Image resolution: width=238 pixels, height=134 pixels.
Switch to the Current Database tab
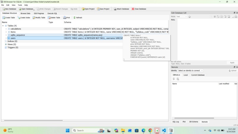click(198, 75)
